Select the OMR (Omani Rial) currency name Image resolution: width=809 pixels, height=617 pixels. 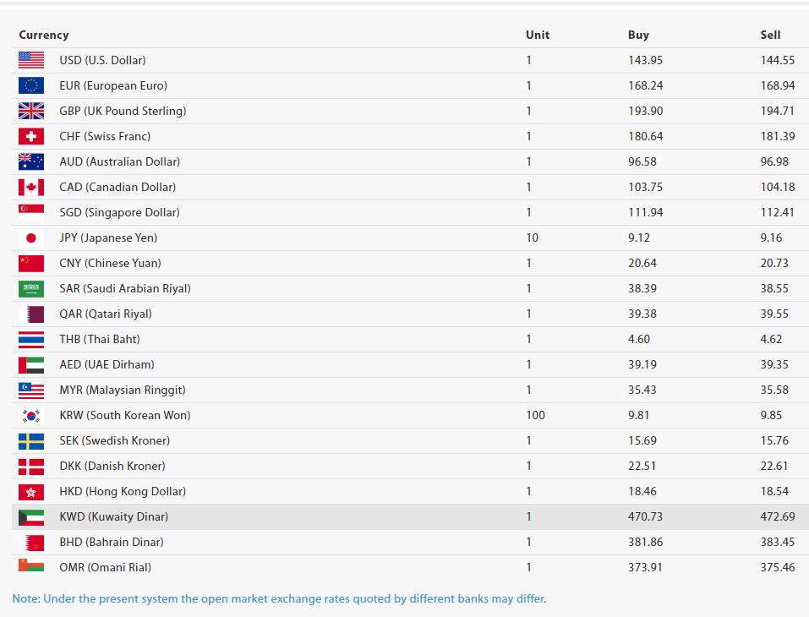click(x=105, y=567)
